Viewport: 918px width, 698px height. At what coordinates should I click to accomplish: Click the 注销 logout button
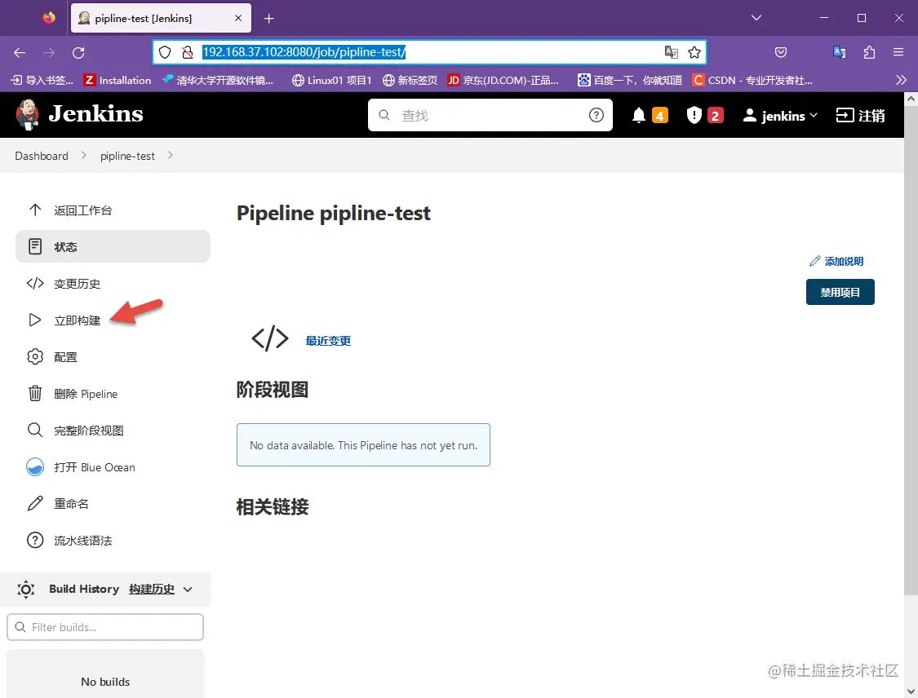860,115
